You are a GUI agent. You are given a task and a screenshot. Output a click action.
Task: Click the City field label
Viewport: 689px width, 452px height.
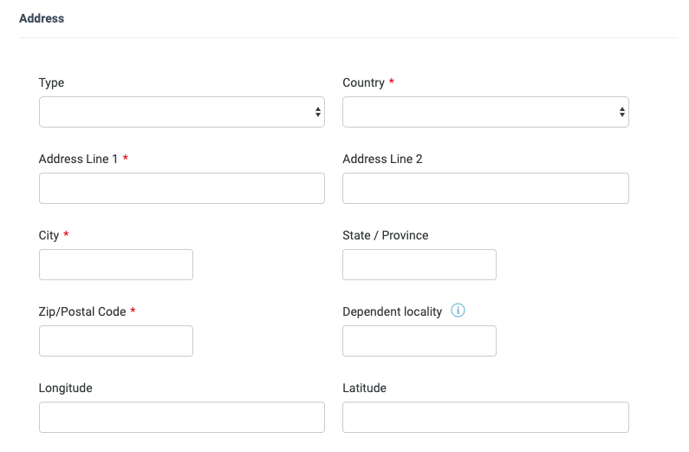click(x=49, y=236)
